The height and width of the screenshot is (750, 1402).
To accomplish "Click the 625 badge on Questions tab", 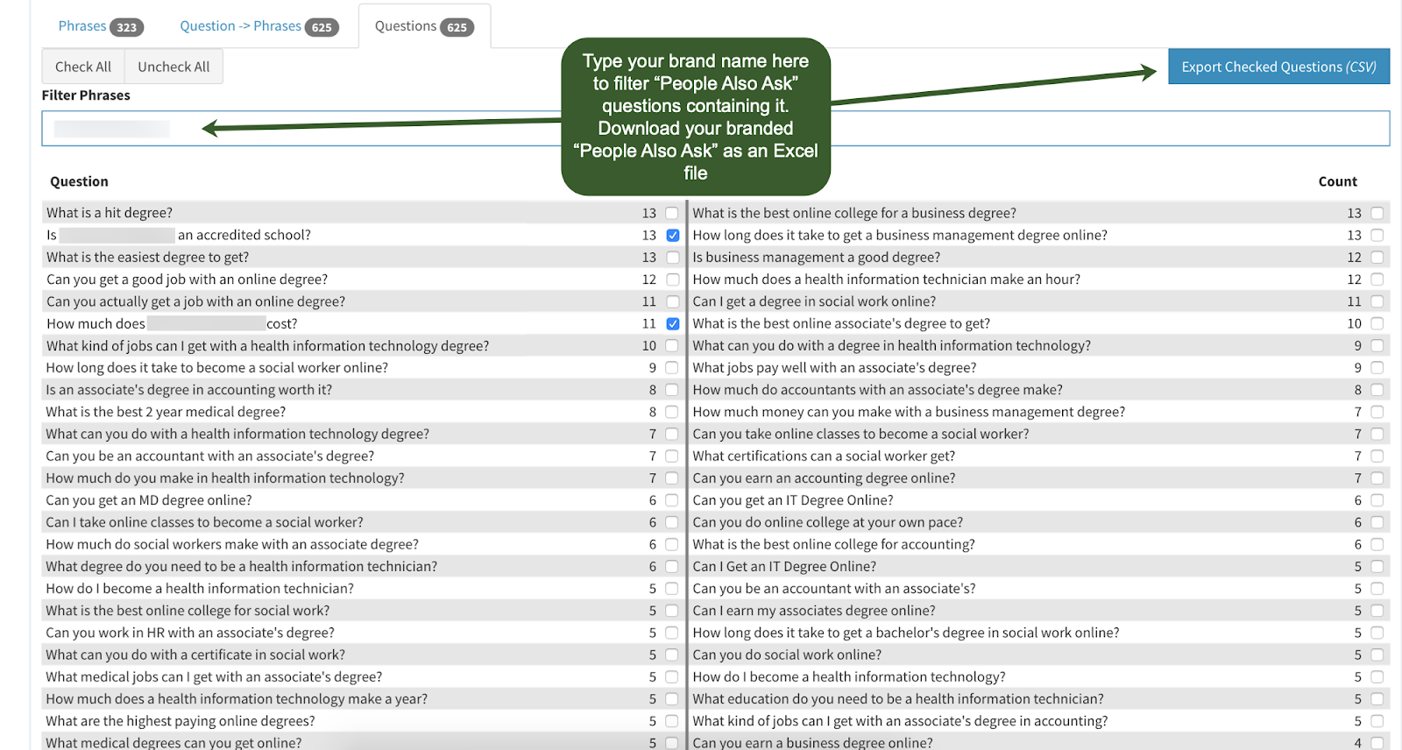I will tap(457, 27).
